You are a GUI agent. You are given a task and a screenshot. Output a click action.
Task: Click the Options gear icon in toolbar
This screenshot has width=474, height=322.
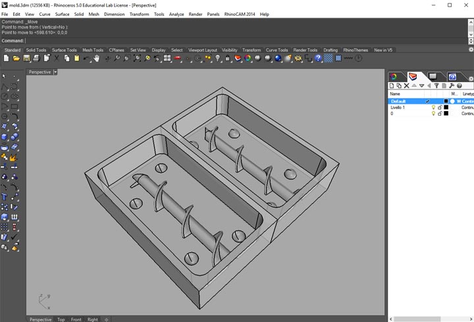coord(298,58)
